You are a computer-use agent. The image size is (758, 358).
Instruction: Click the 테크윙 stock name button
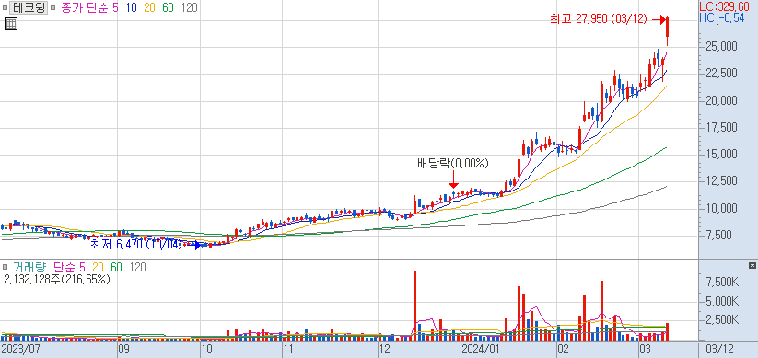[28, 8]
